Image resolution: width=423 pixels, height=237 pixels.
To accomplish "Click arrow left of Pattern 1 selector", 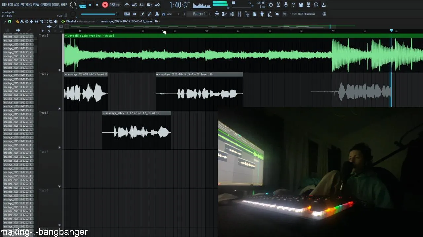I will [x=184, y=14].
